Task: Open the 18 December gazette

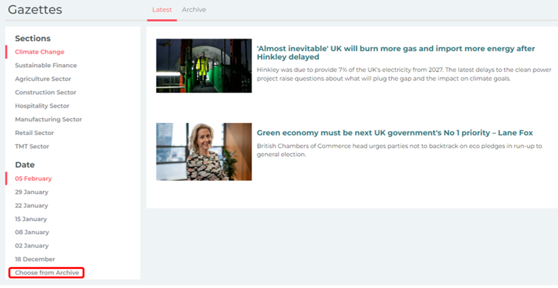Action: tap(35, 260)
